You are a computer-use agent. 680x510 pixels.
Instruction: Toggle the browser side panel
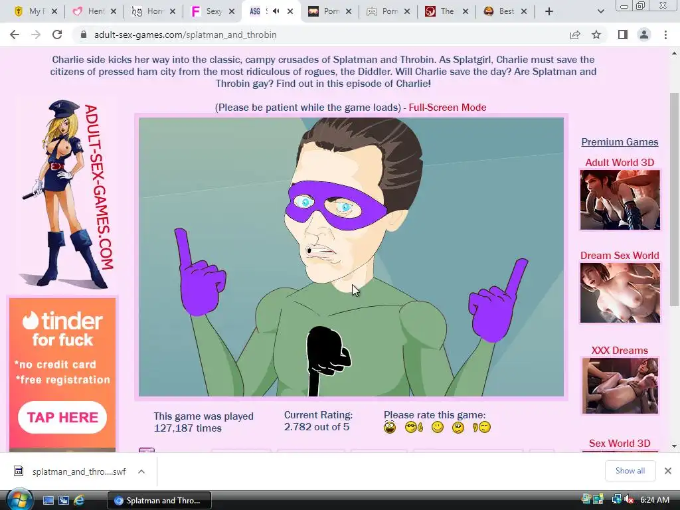point(623,35)
